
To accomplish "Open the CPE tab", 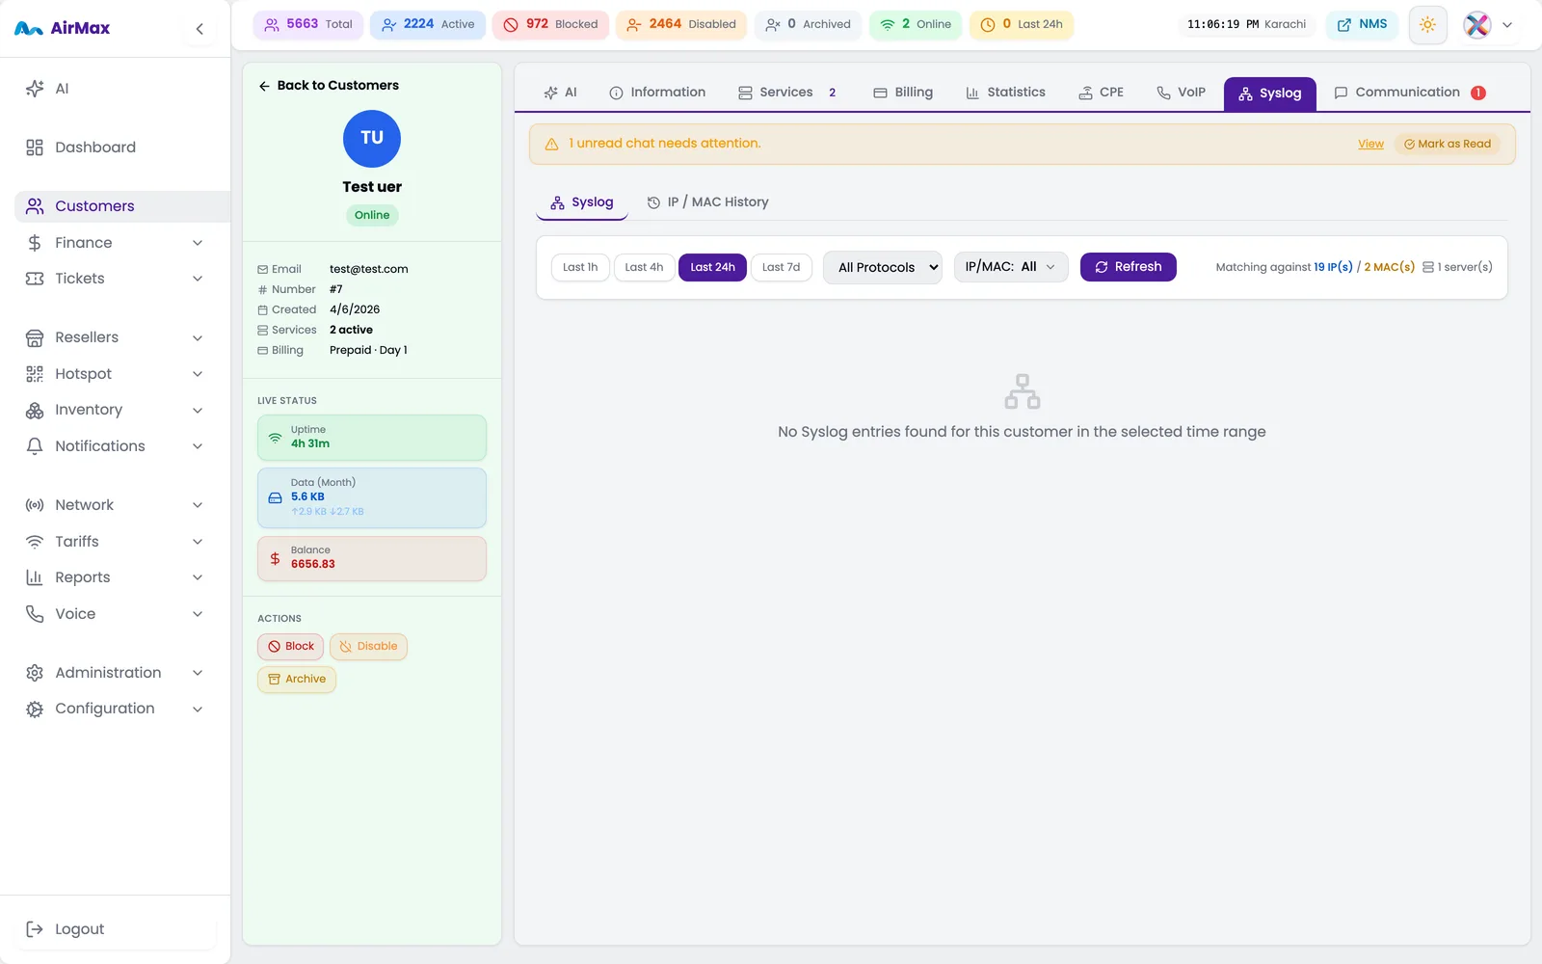I will click(x=1101, y=93).
